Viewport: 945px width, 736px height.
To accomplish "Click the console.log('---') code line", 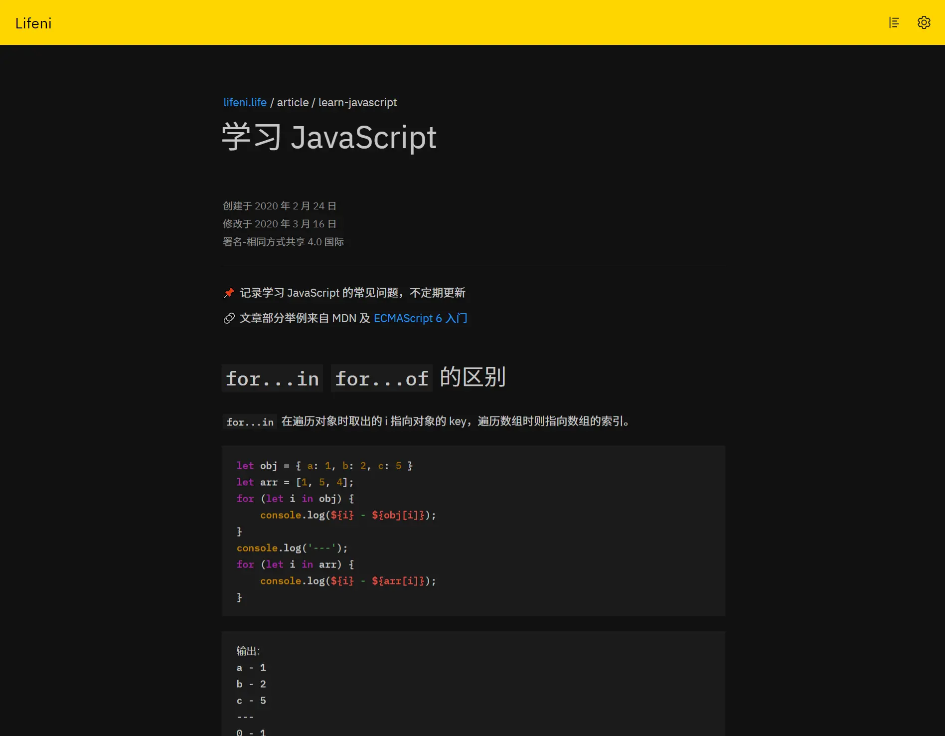I will coord(292,548).
